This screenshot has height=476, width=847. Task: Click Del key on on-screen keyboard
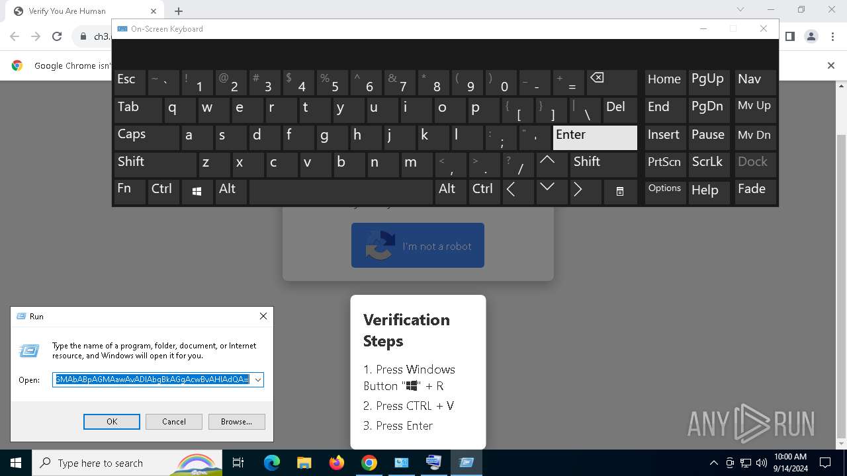point(620,110)
